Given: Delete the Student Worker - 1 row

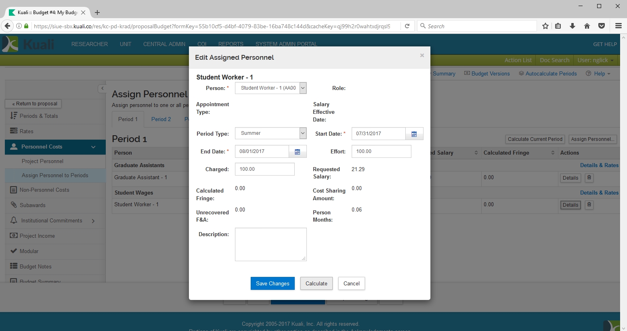Looking at the screenshot, I should point(589,205).
